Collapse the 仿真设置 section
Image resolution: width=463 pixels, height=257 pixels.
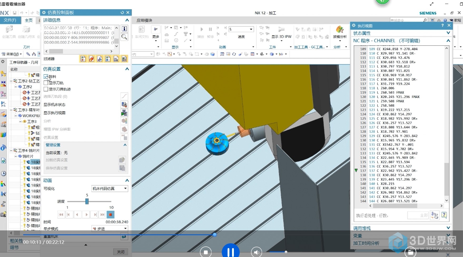point(127,69)
